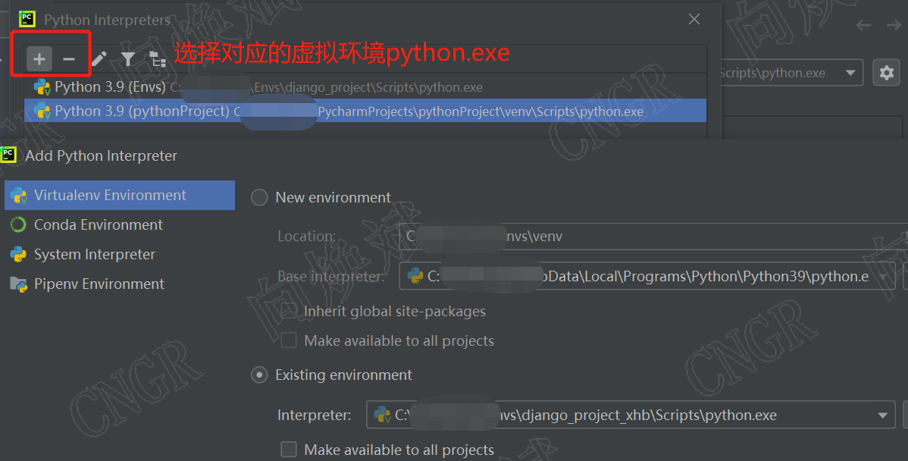The width and height of the screenshot is (908, 461).
Task: Click the forward arrow in Settings window
Action: tap(894, 25)
